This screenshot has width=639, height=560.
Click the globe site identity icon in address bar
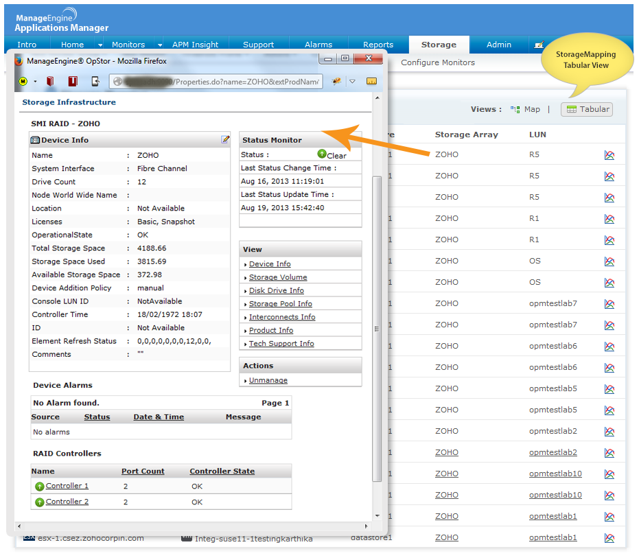pyautogui.click(x=117, y=82)
